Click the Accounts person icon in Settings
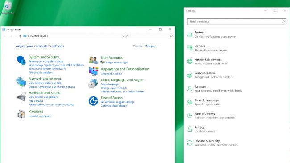 [190, 88]
